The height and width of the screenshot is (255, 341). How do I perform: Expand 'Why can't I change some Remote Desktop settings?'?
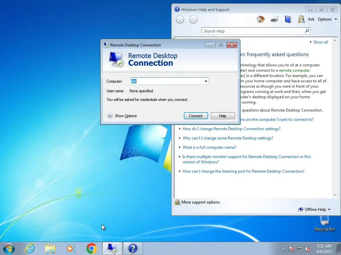point(228,138)
